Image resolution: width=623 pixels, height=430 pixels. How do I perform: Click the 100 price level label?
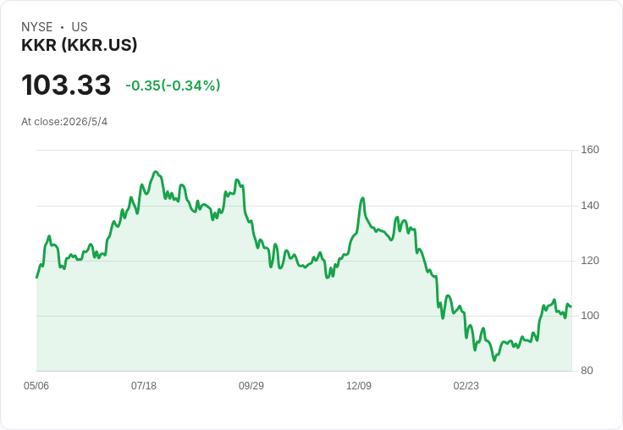click(x=590, y=316)
